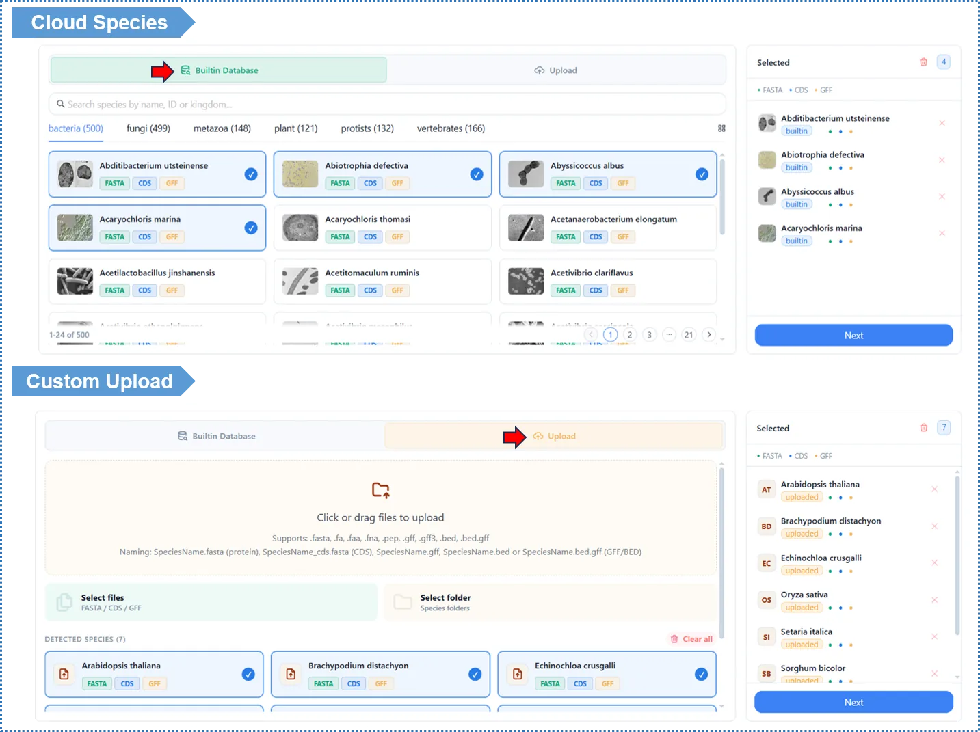Uncheck Echinochloa crusgalli detected species

click(x=701, y=675)
